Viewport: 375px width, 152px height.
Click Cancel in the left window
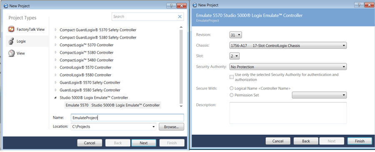(x=90, y=143)
